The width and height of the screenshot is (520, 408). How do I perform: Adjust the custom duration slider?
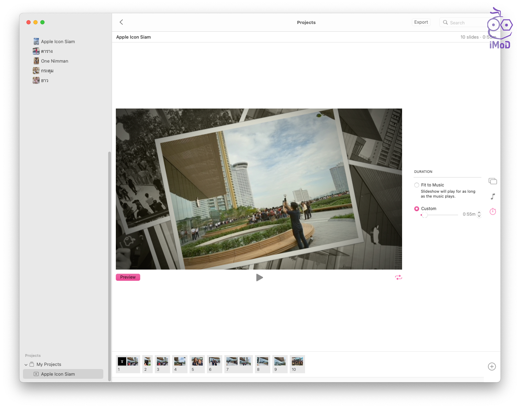point(425,215)
